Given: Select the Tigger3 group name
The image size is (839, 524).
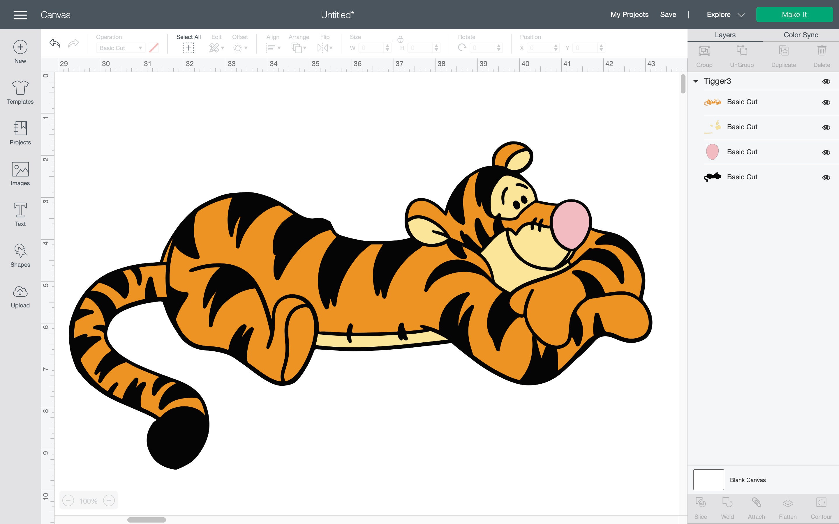Looking at the screenshot, I should (717, 81).
